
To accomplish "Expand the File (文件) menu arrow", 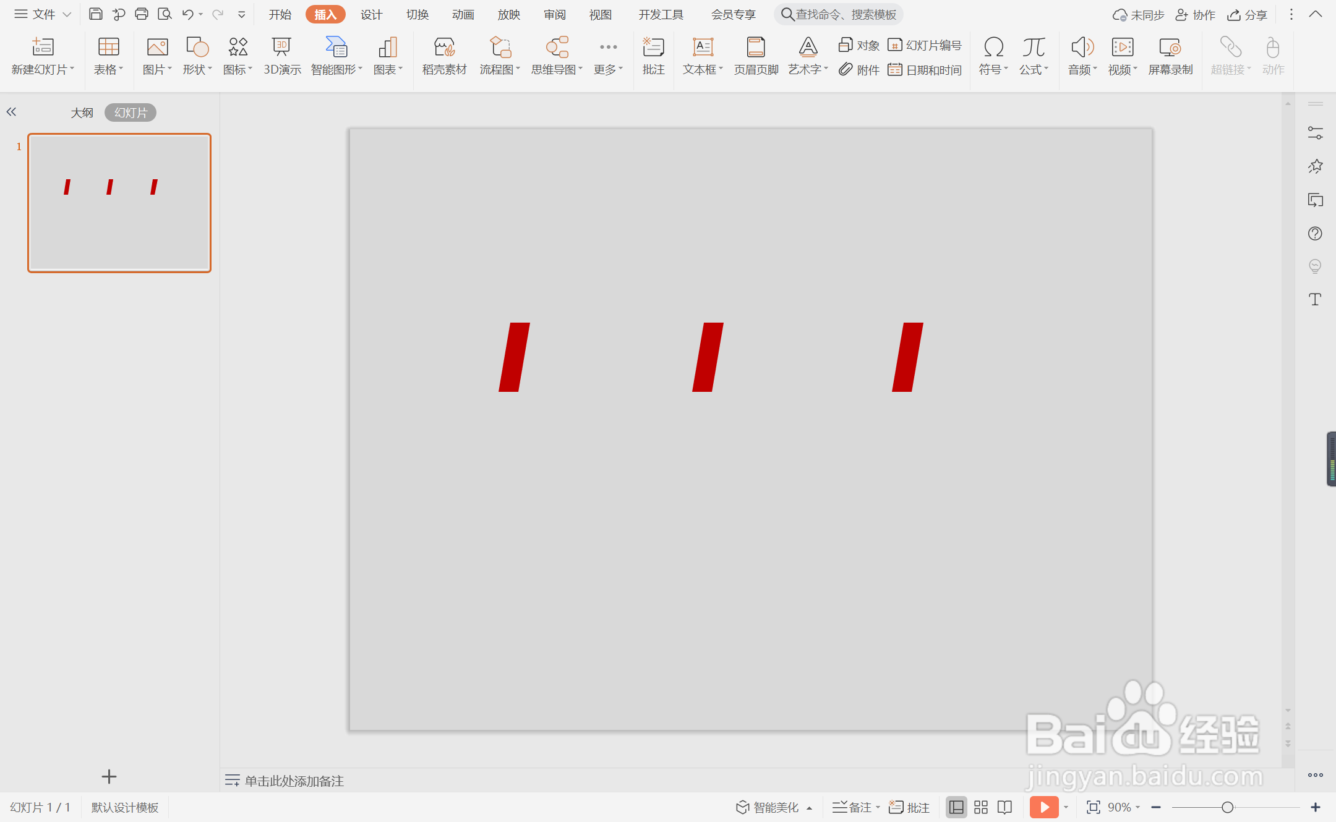I will [x=67, y=14].
